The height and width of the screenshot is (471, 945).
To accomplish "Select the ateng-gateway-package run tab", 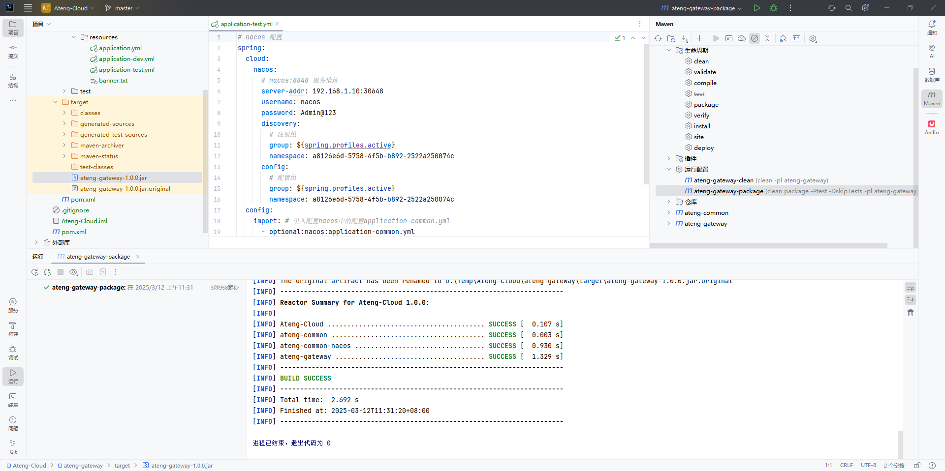I will [x=98, y=257].
